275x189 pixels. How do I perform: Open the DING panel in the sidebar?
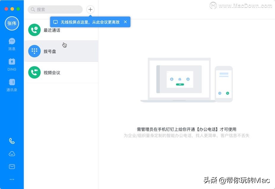[x=12, y=64]
